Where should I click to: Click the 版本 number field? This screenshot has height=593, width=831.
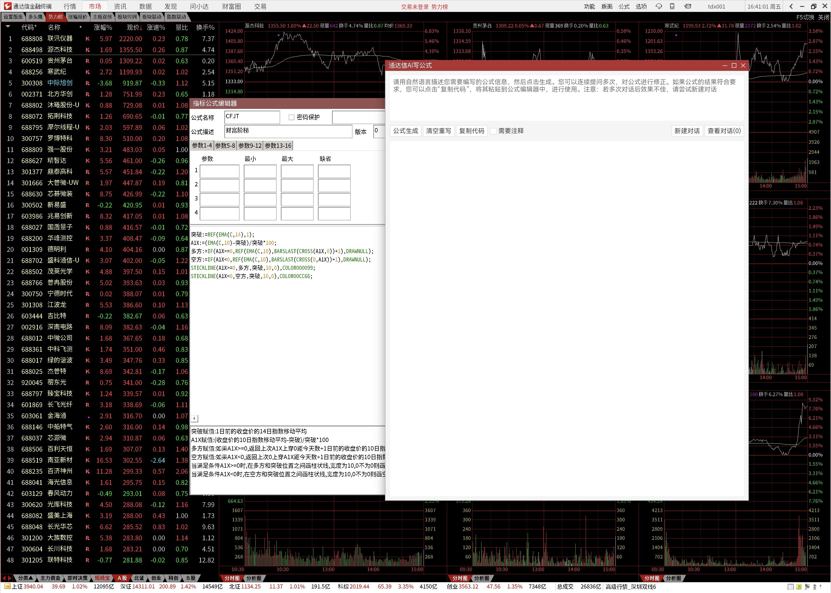point(379,131)
